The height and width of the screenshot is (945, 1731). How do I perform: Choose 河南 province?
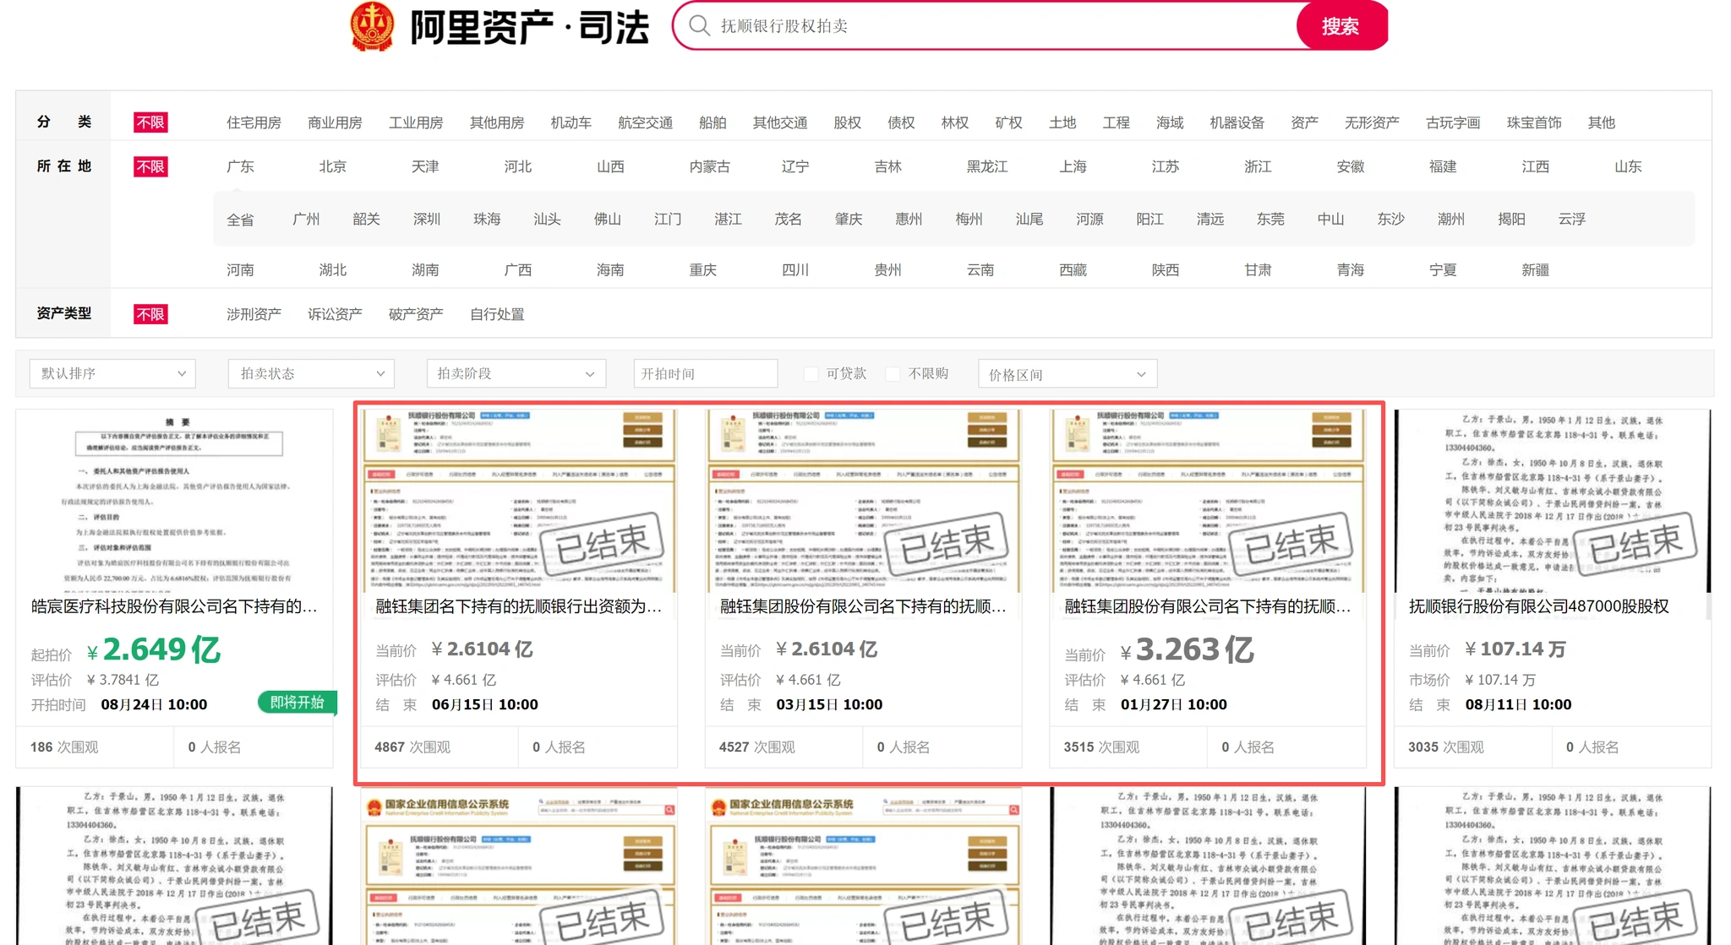240,270
